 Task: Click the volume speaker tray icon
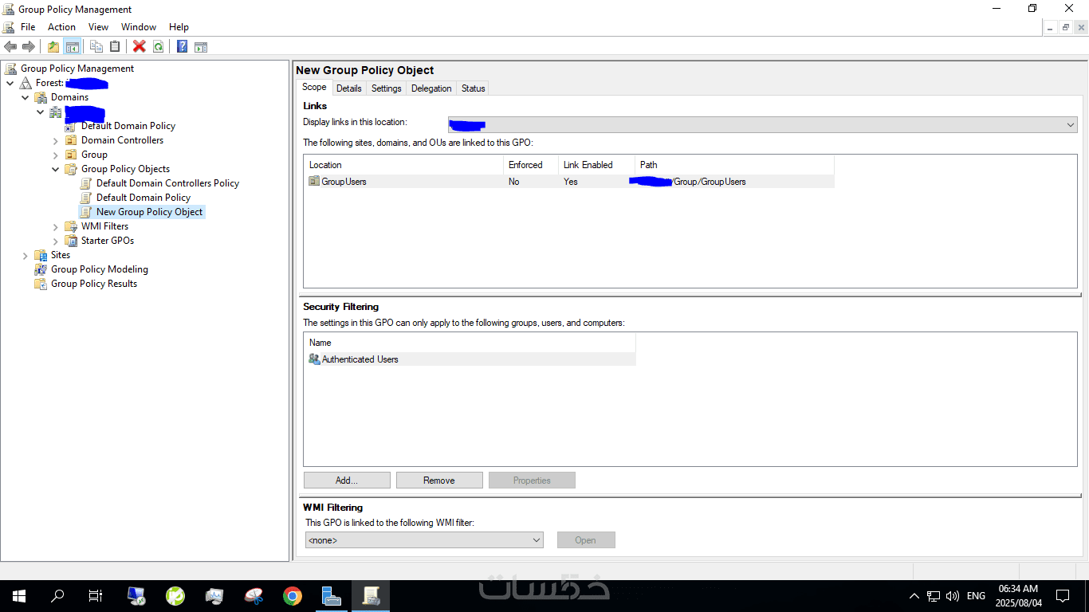click(952, 596)
